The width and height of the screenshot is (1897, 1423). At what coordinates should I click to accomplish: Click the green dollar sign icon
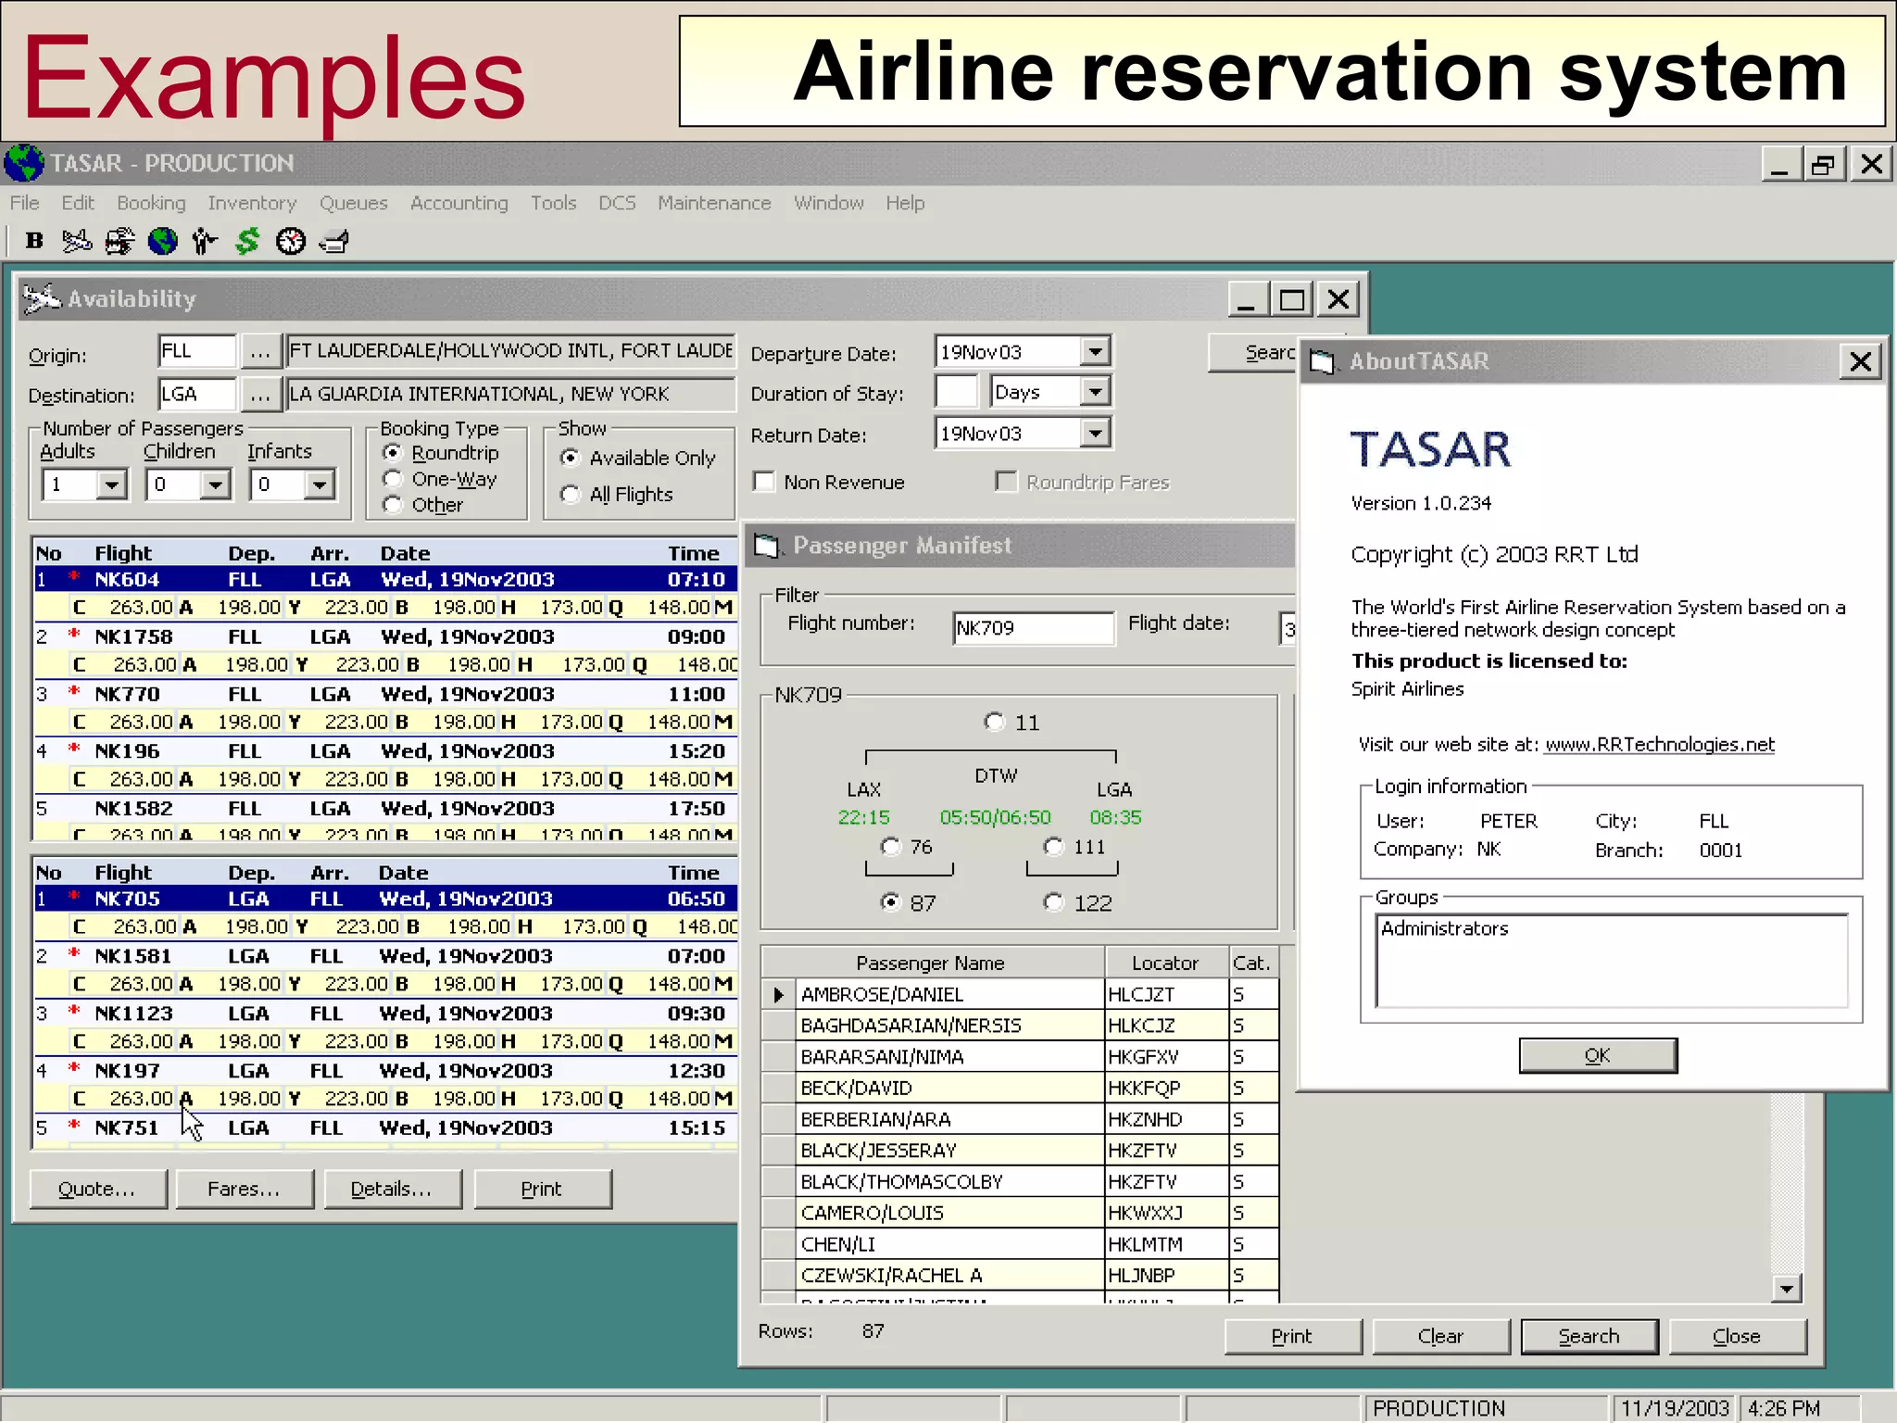click(x=247, y=242)
